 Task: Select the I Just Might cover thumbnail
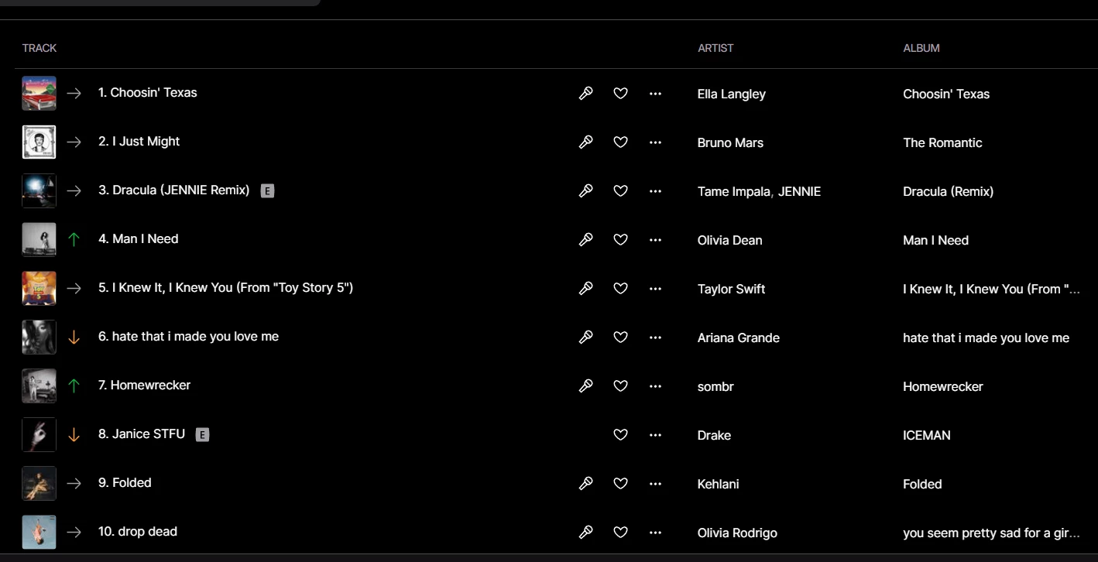39,142
